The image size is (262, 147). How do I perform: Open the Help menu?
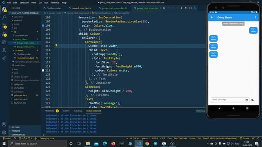pos(64,2)
